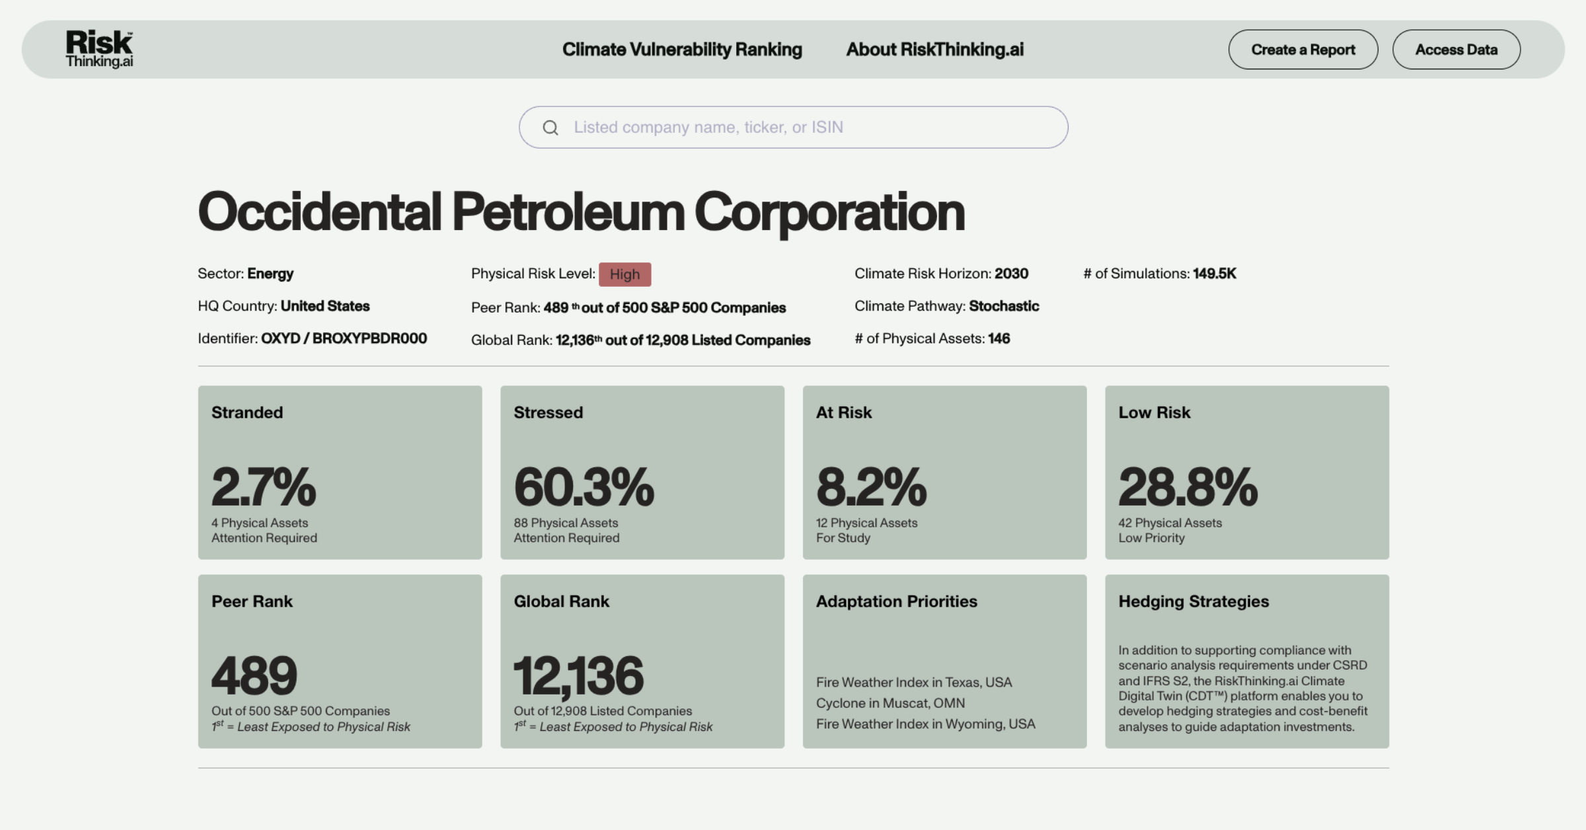Click the RiskThinking.ai logo

pos(99,49)
